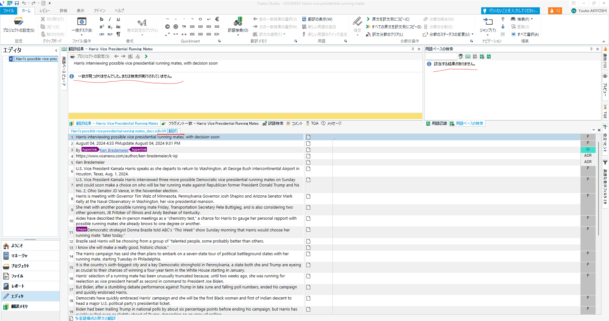
Task: Click すべて選択(A) in 編集 group
Action: point(525,34)
